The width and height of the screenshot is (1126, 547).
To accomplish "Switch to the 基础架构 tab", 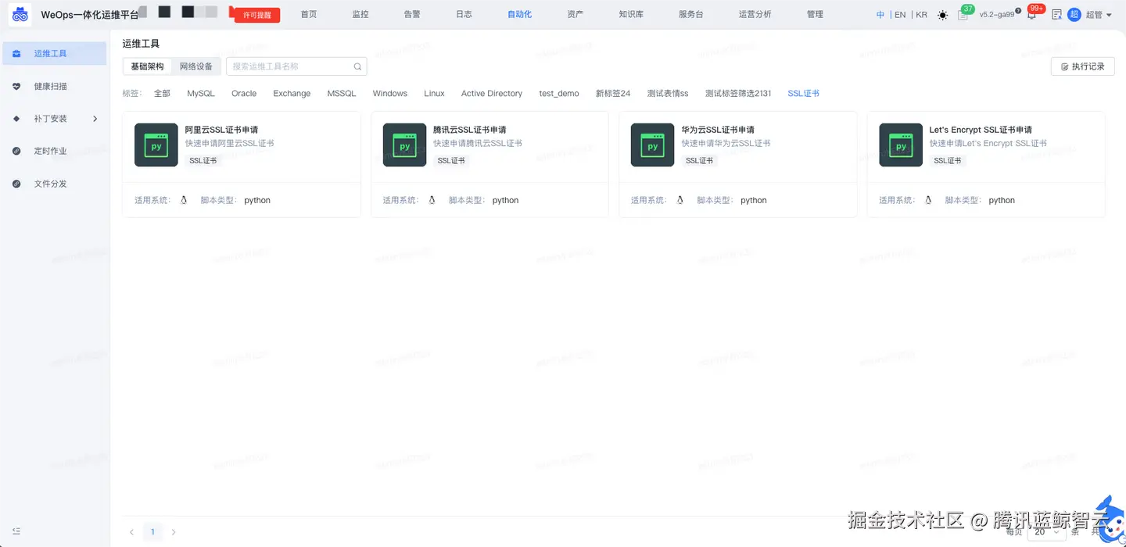I will tap(147, 66).
